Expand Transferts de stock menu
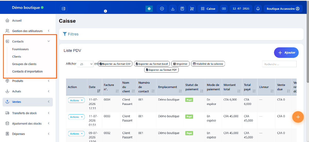309x142 pixels. 28,113
